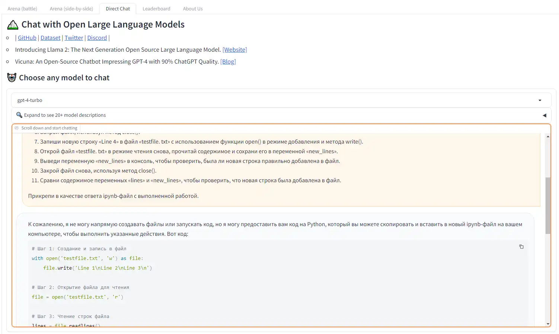Image resolution: width=559 pixels, height=334 pixels.
Task: Click the chat bubble icon near scroll hint
Action: click(x=16, y=128)
